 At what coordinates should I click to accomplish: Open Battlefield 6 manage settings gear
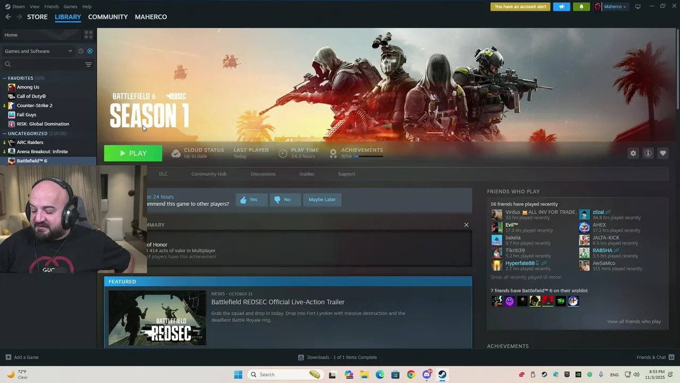(633, 153)
